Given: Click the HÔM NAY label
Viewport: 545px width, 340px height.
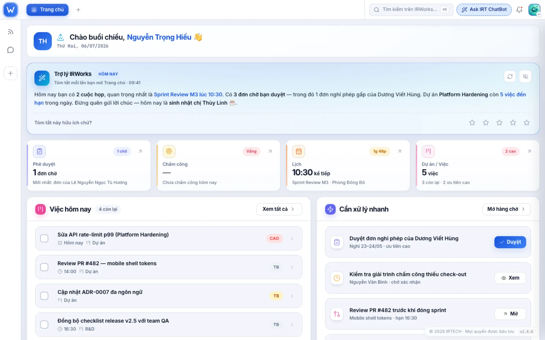Looking at the screenshot, I should click(108, 74).
